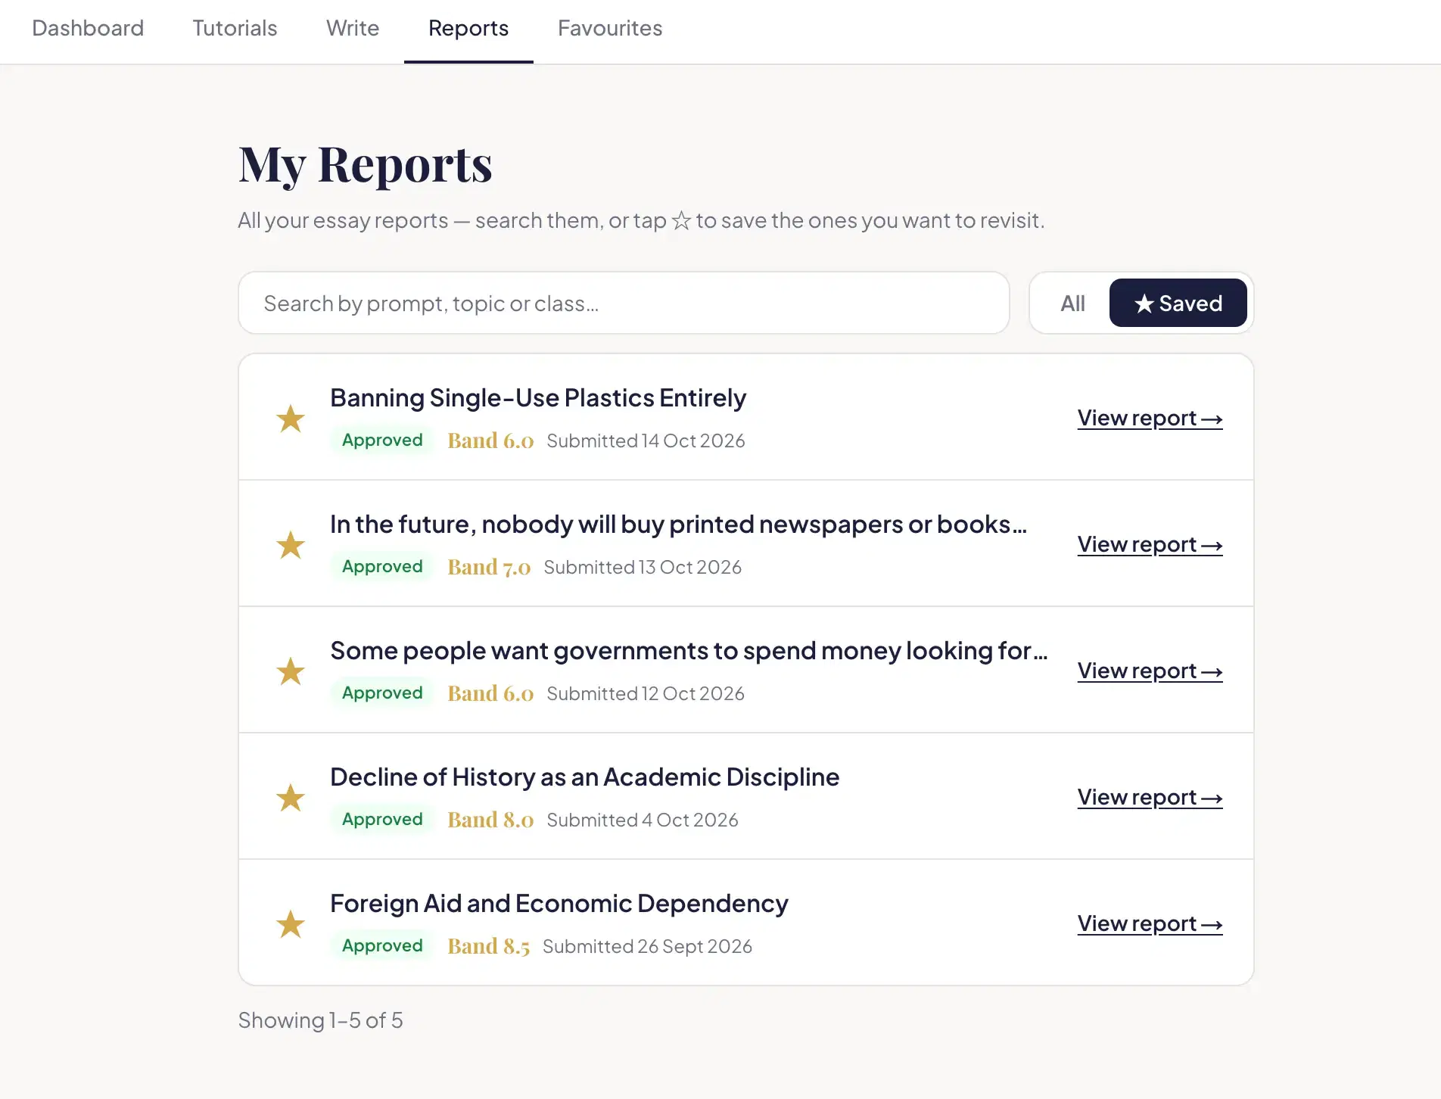This screenshot has width=1441, height=1099.
Task: Switch to the Write tab
Action: (x=353, y=28)
